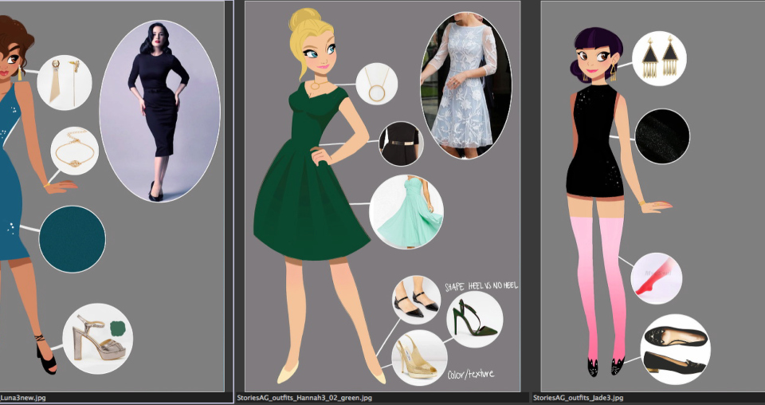Click the teal fabric color swatch circle
Screen dimensions: 765x405
coord(73,239)
